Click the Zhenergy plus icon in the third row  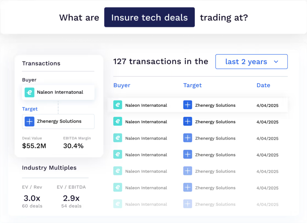click(187, 138)
